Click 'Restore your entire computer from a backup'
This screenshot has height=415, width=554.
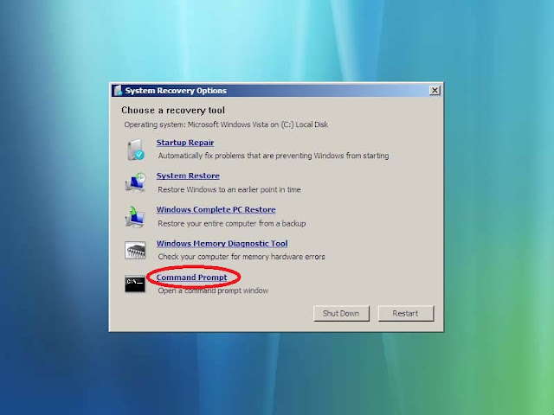point(232,223)
